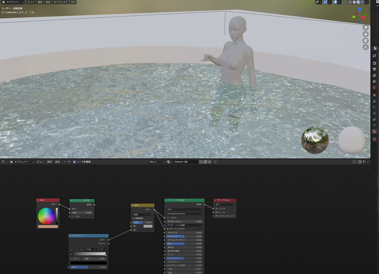Expand the Christensen-Burley subsurface method dropdown

[184, 213]
